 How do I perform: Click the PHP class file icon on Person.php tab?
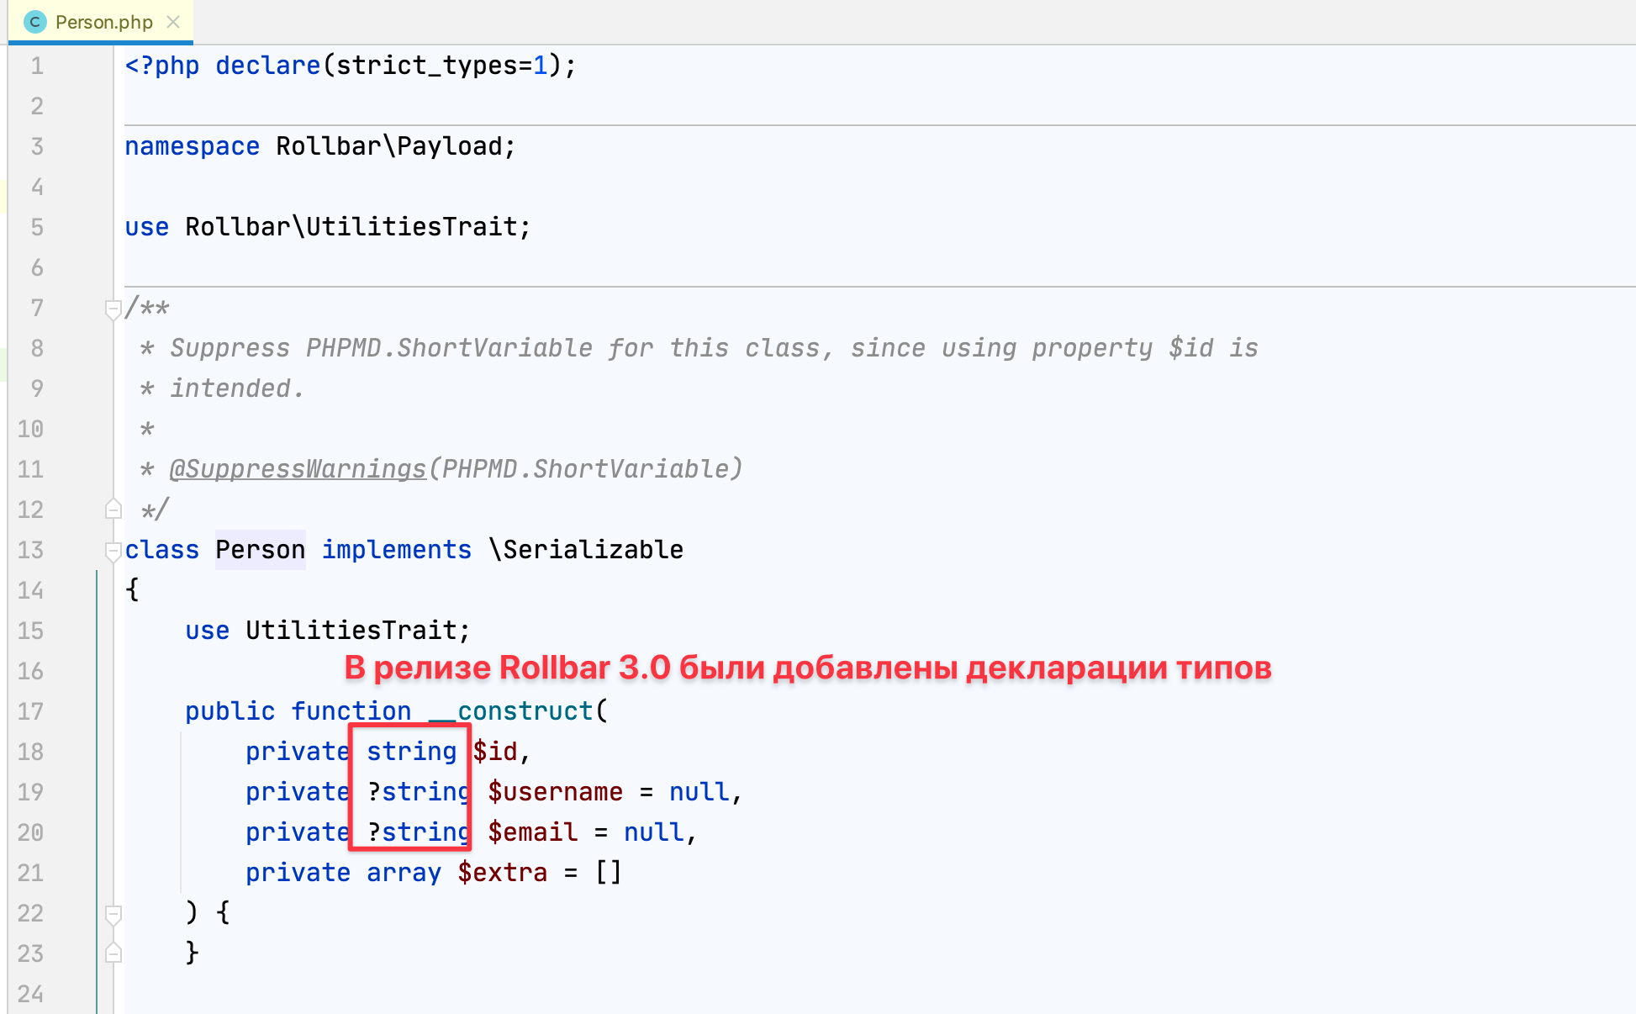click(35, 22)
